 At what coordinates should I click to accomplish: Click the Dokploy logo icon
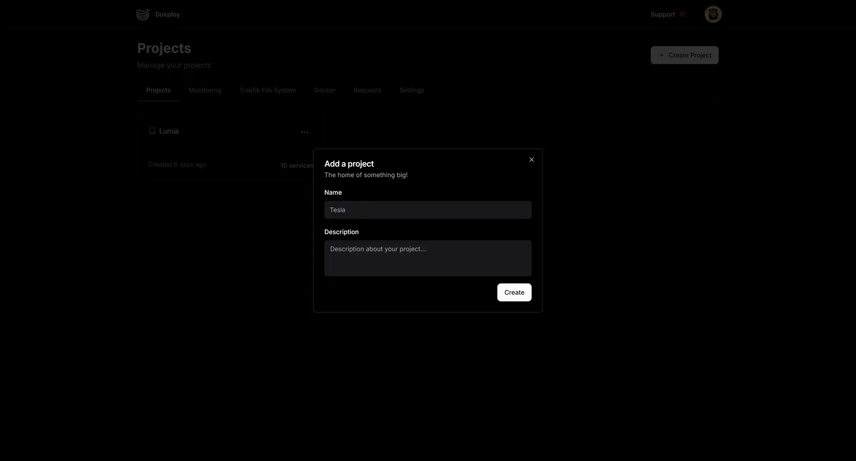143,14
